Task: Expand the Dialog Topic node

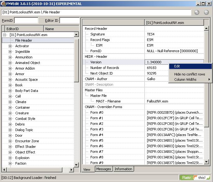Action: pyautogui.click(x=10, y=130)
